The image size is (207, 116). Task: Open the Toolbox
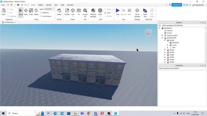tap(67, 12)
